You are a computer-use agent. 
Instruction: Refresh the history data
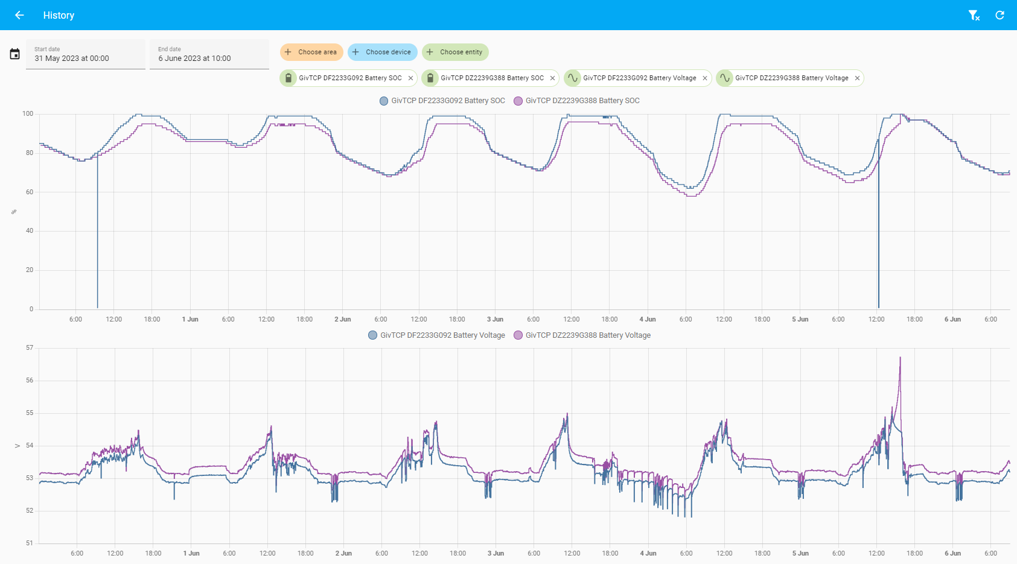tap(1000, 15)
